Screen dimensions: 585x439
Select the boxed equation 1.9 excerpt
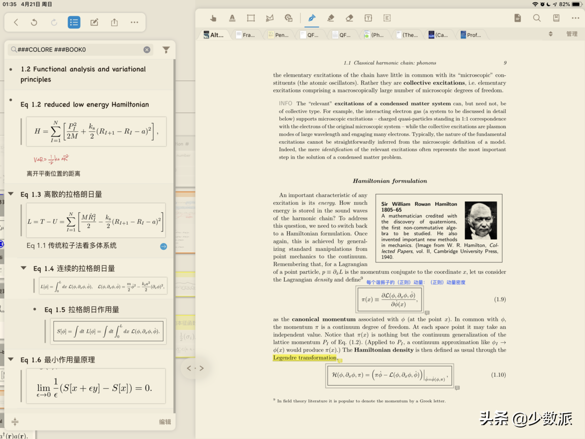[x=390, y=299]
